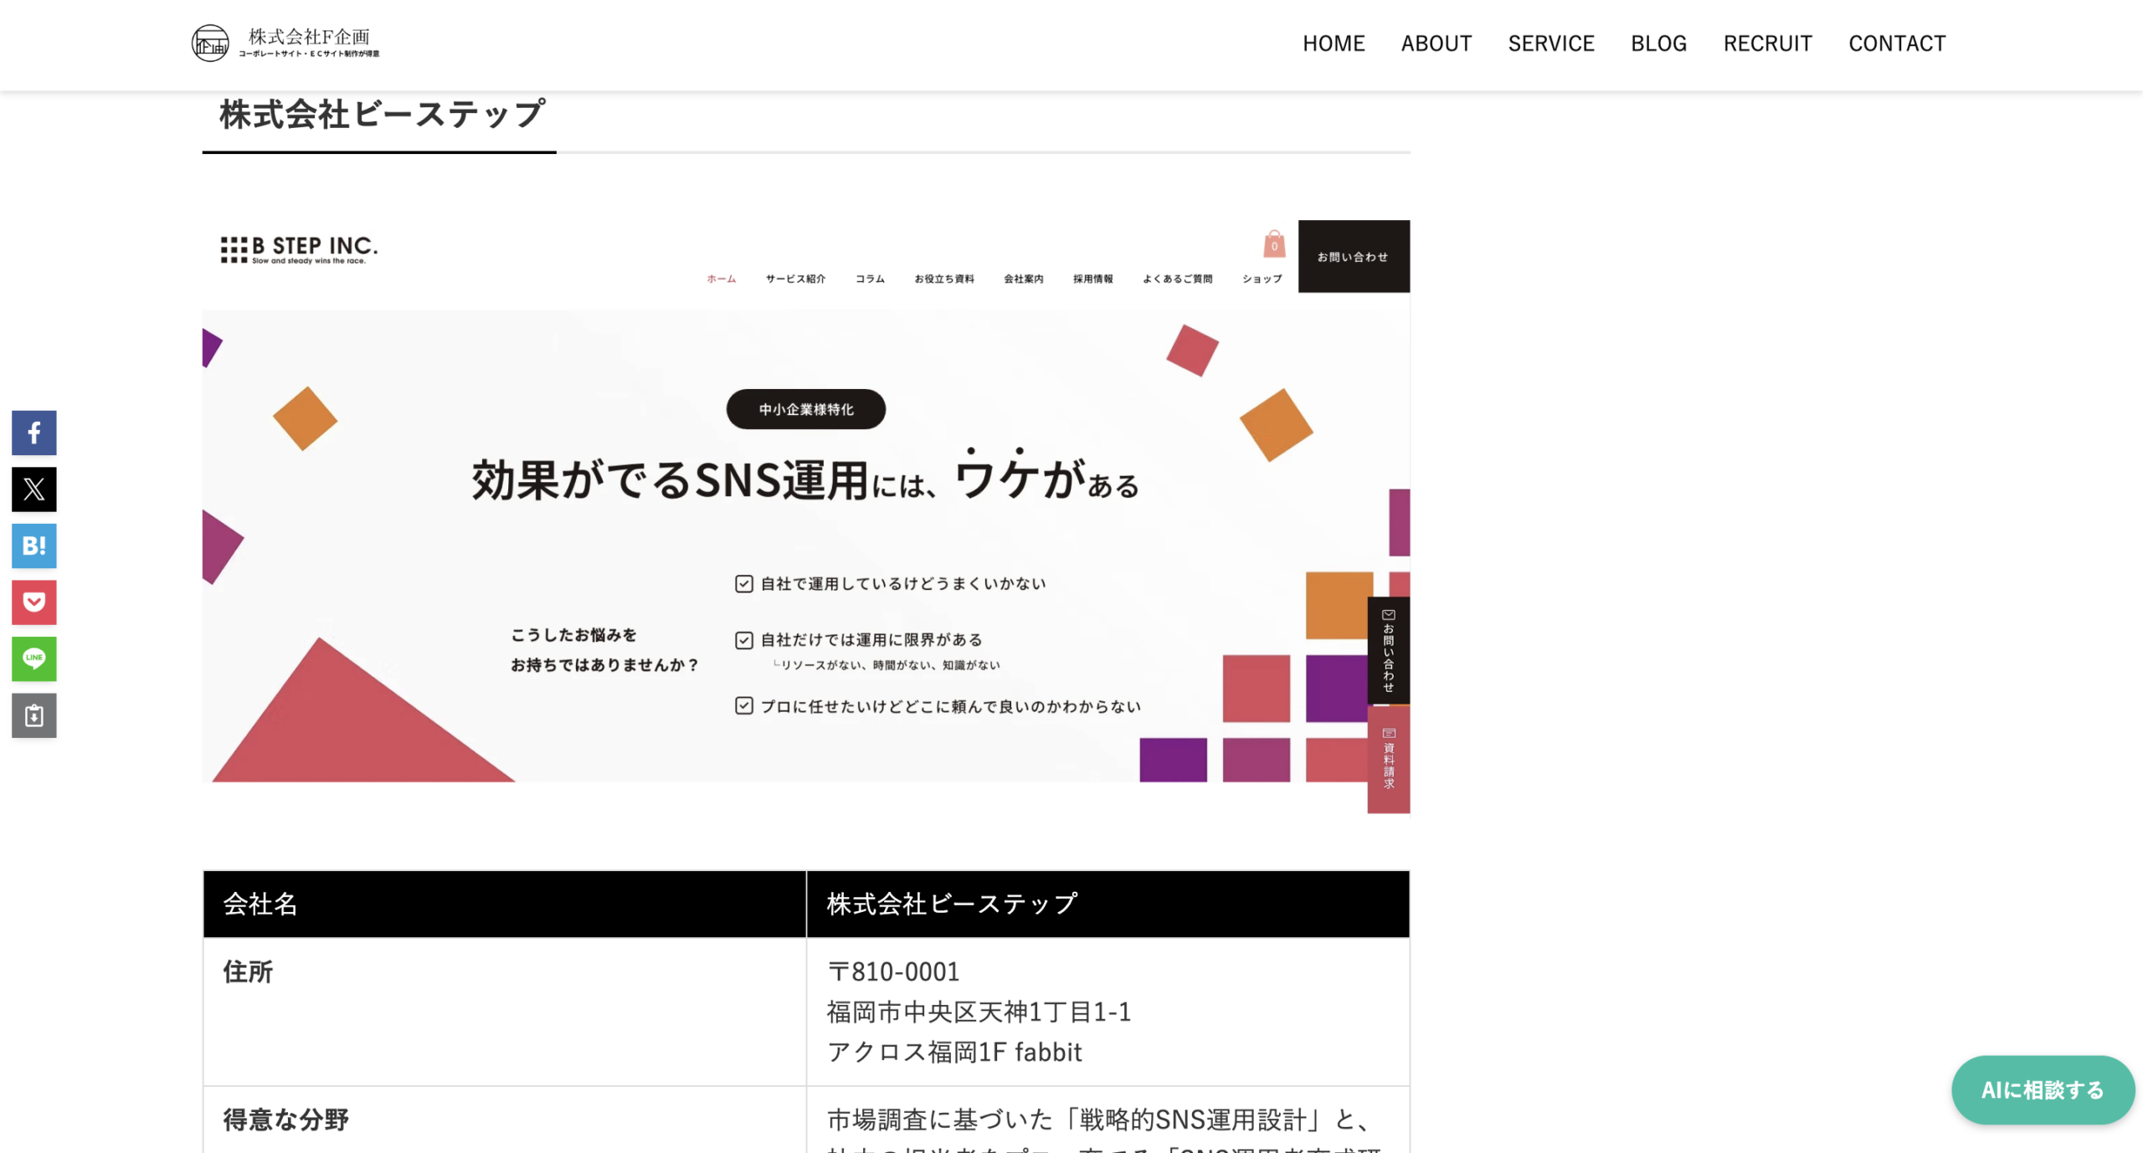Screen dimensions: 2143x1153
Task: Click the 株式会社F企画 logo
Action: (285, 43)
